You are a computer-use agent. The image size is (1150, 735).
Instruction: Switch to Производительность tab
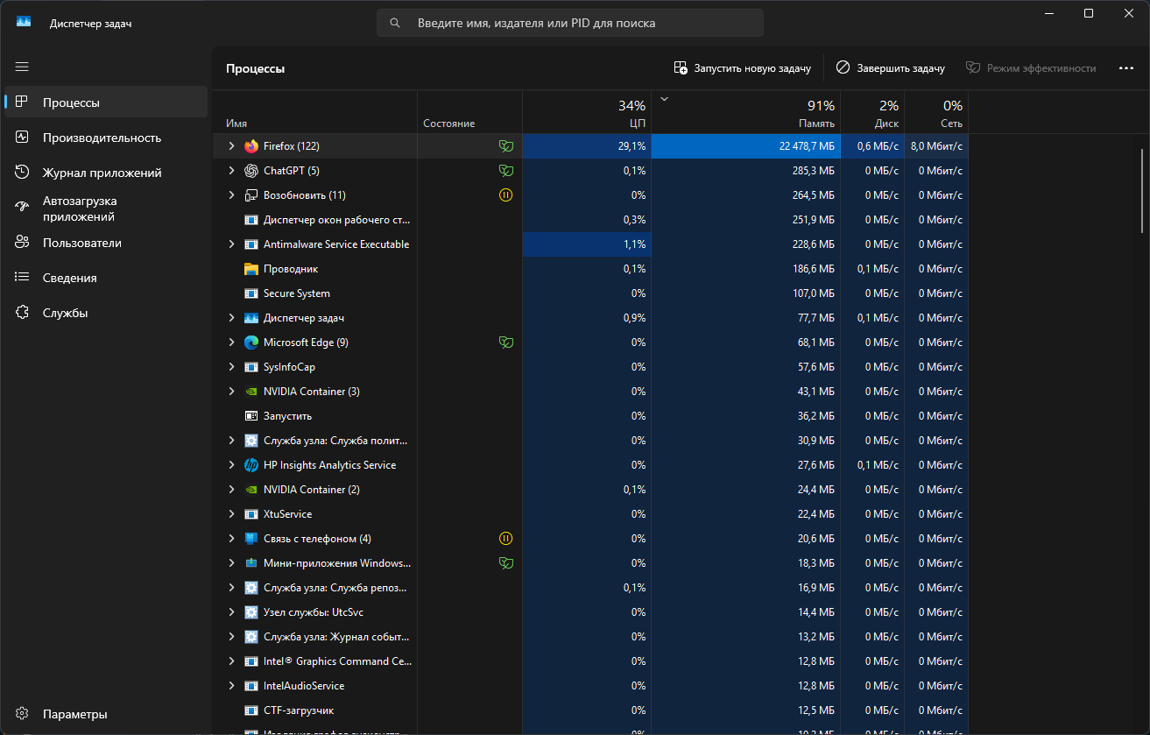click(106, 138)
